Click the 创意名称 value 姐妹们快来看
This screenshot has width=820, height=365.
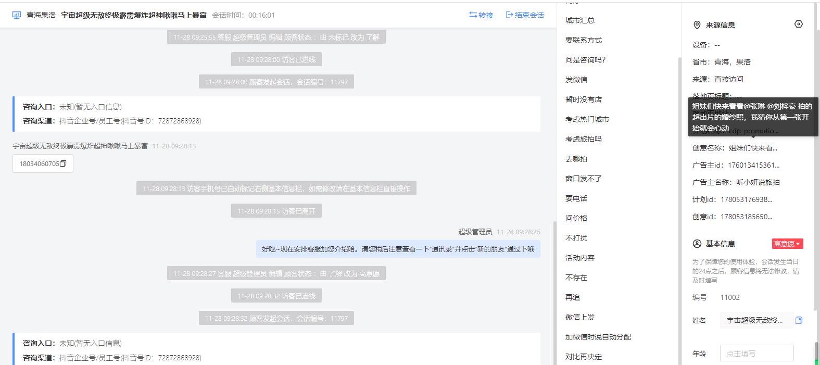(x=753, y=148)
